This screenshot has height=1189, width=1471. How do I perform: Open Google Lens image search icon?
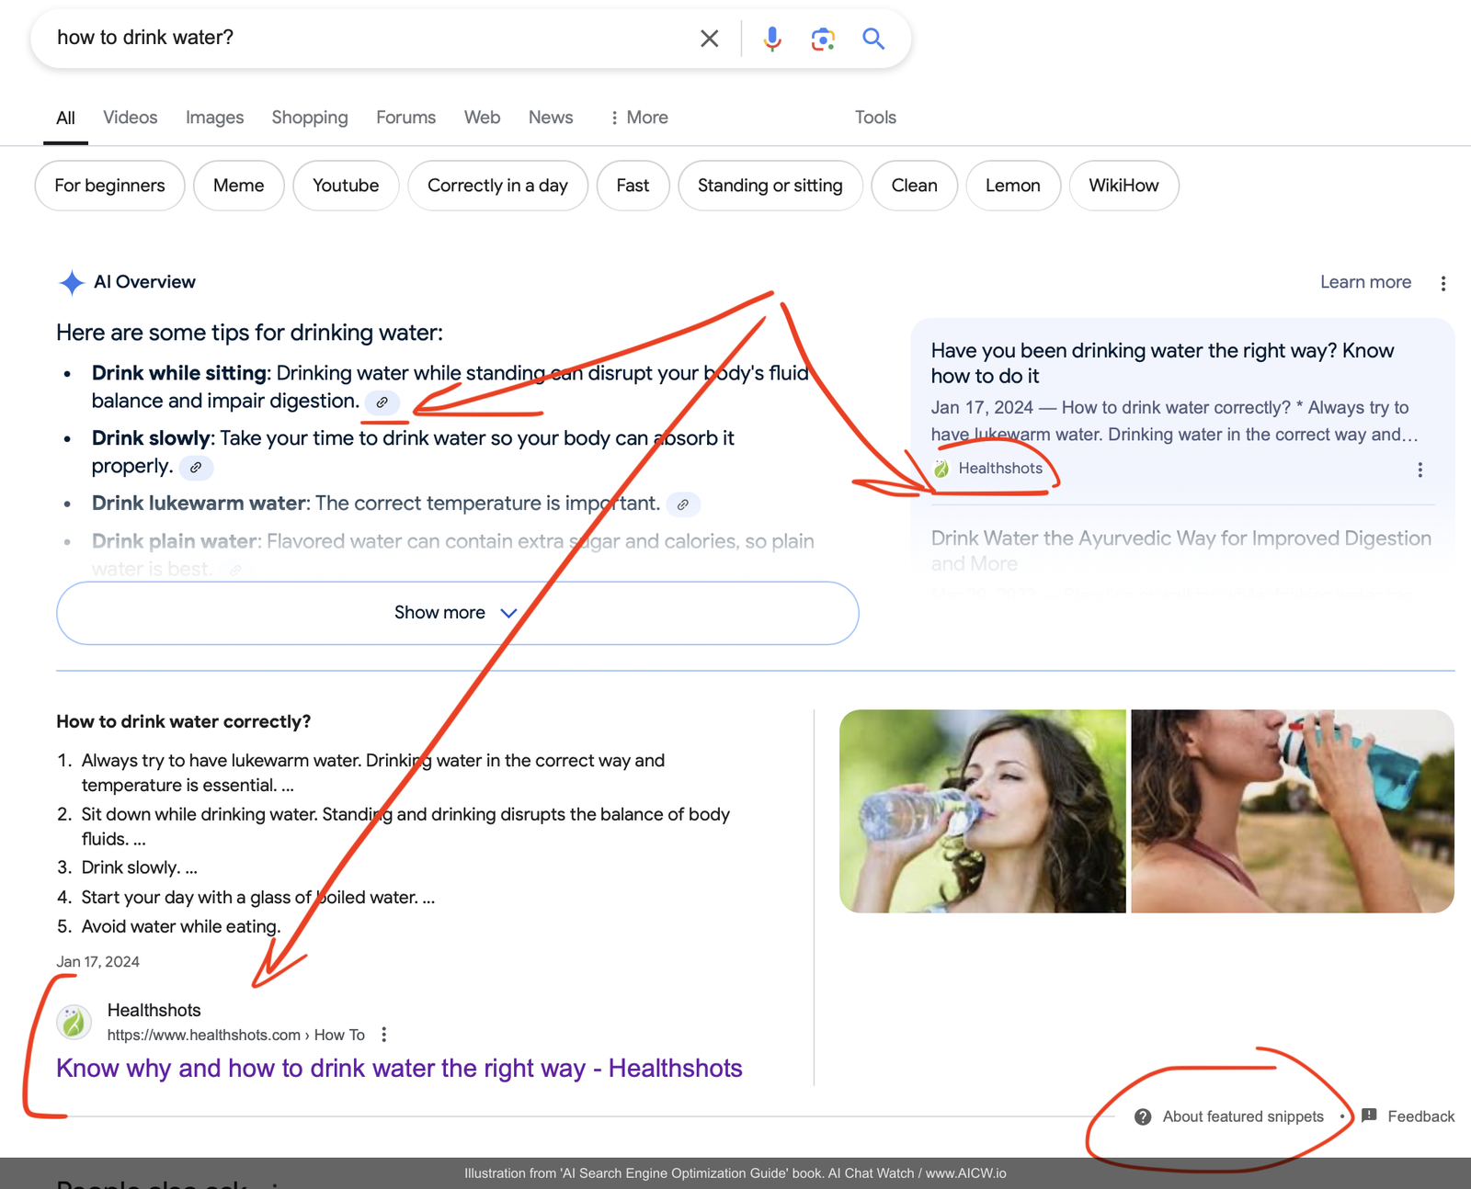click(x=823, y=39)
